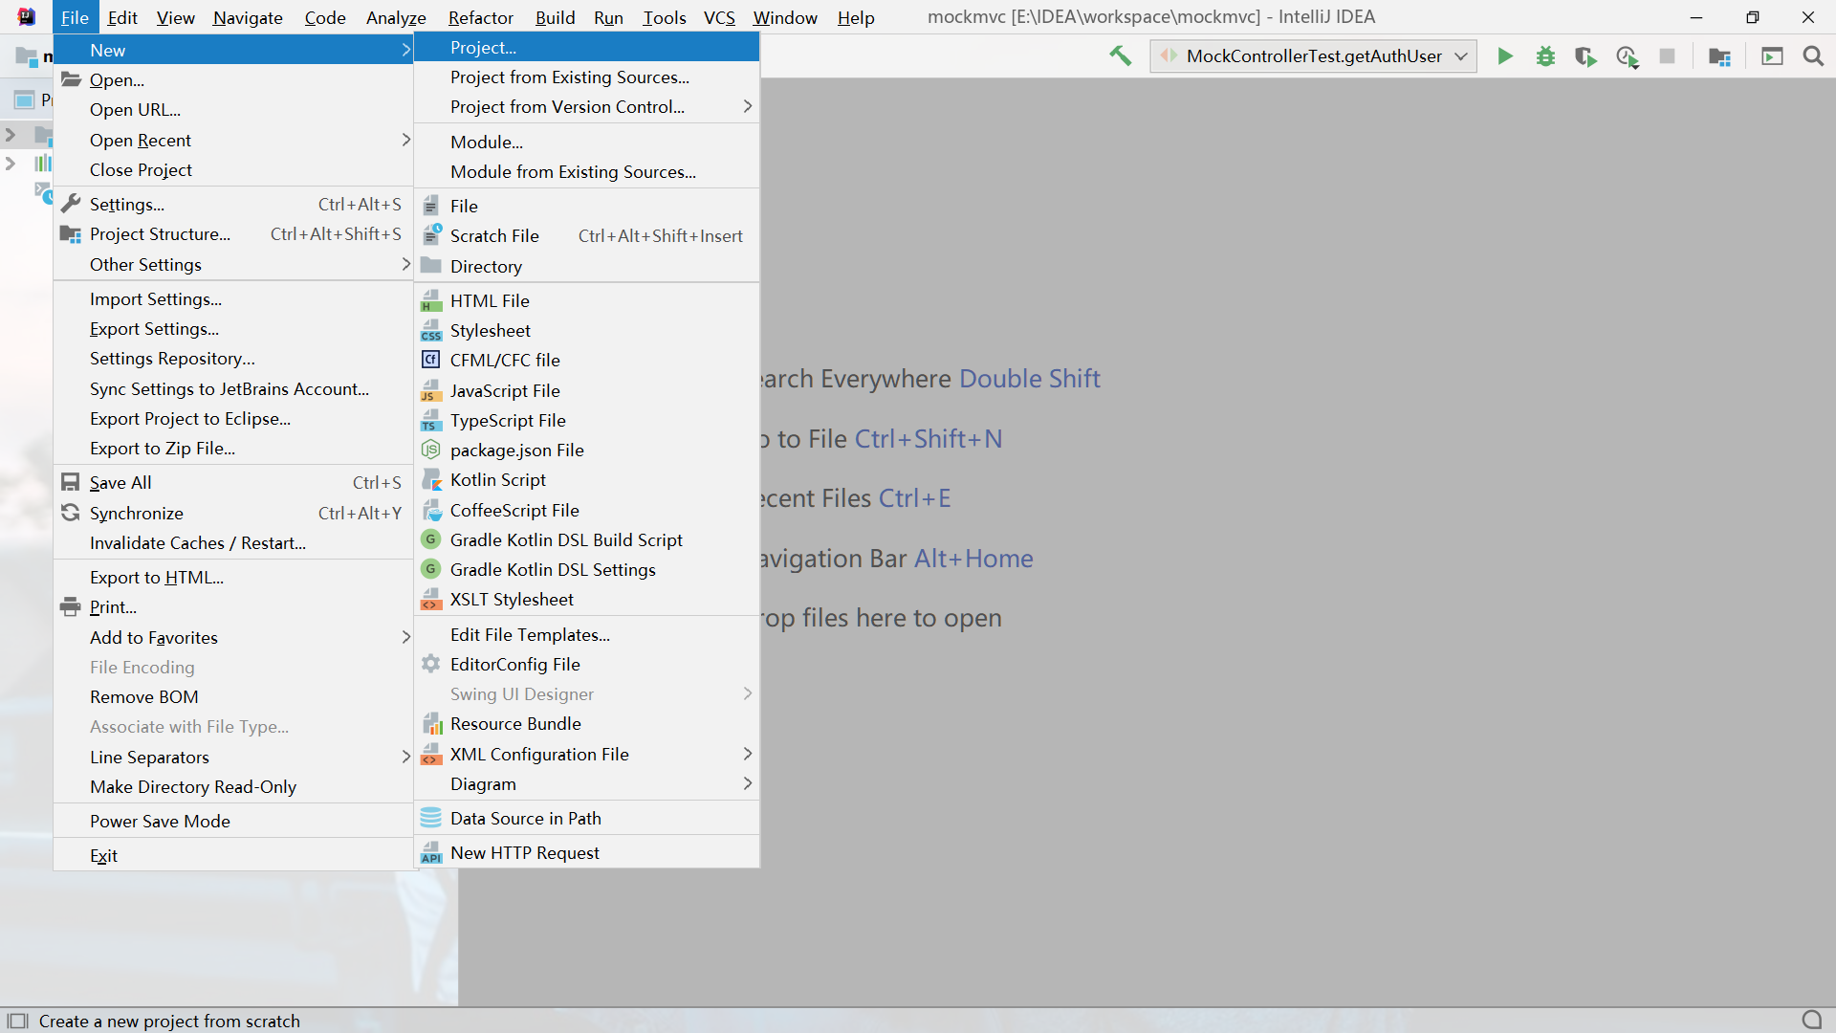
Task: Choose Exit from File menu
Action: click(233, 855)
